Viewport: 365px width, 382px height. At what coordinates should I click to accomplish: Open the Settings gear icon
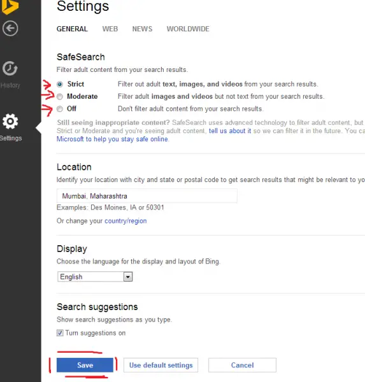pyautogui.click(x=10, y=122)
